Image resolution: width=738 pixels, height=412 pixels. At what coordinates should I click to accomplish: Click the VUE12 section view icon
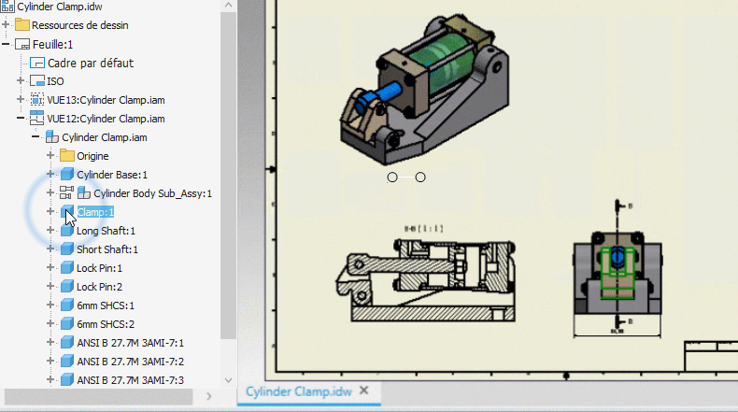pyautogui.click(x=36, y=119)
